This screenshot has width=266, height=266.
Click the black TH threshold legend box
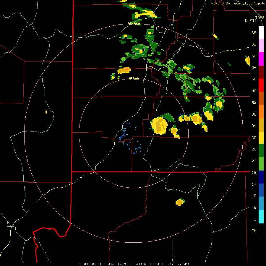click(261, 230)
